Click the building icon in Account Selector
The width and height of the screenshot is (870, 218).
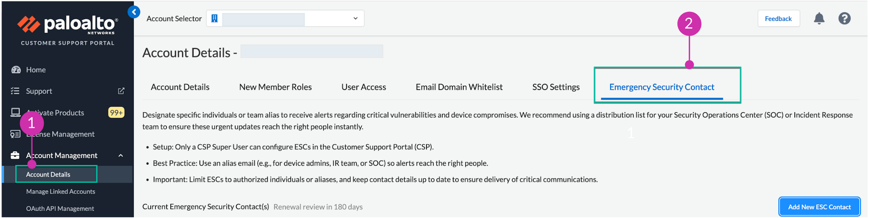click(x=214, y=18)
